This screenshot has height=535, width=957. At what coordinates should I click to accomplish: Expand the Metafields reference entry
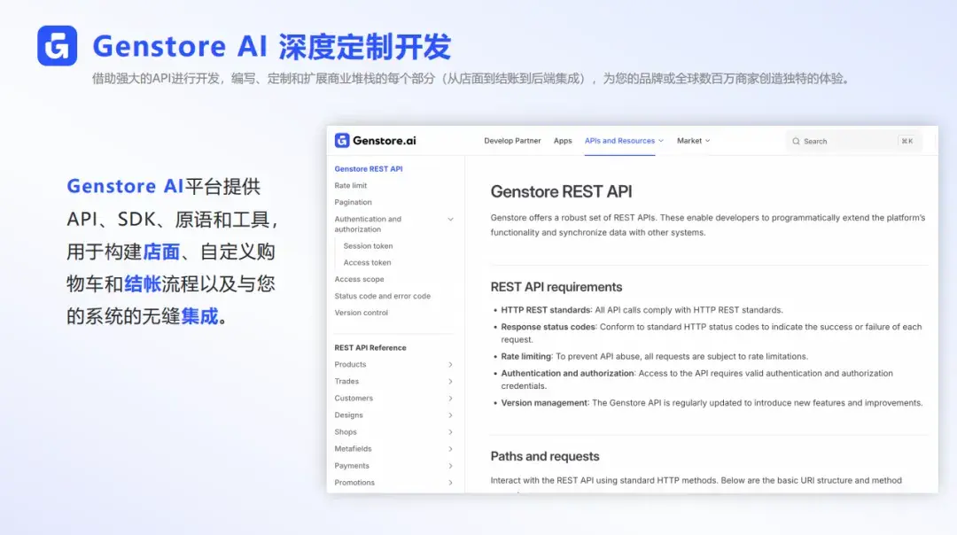(452, 448)
